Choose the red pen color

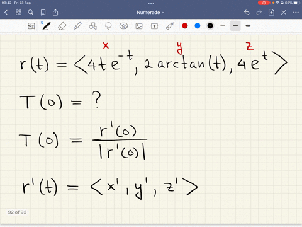[185, 26]
